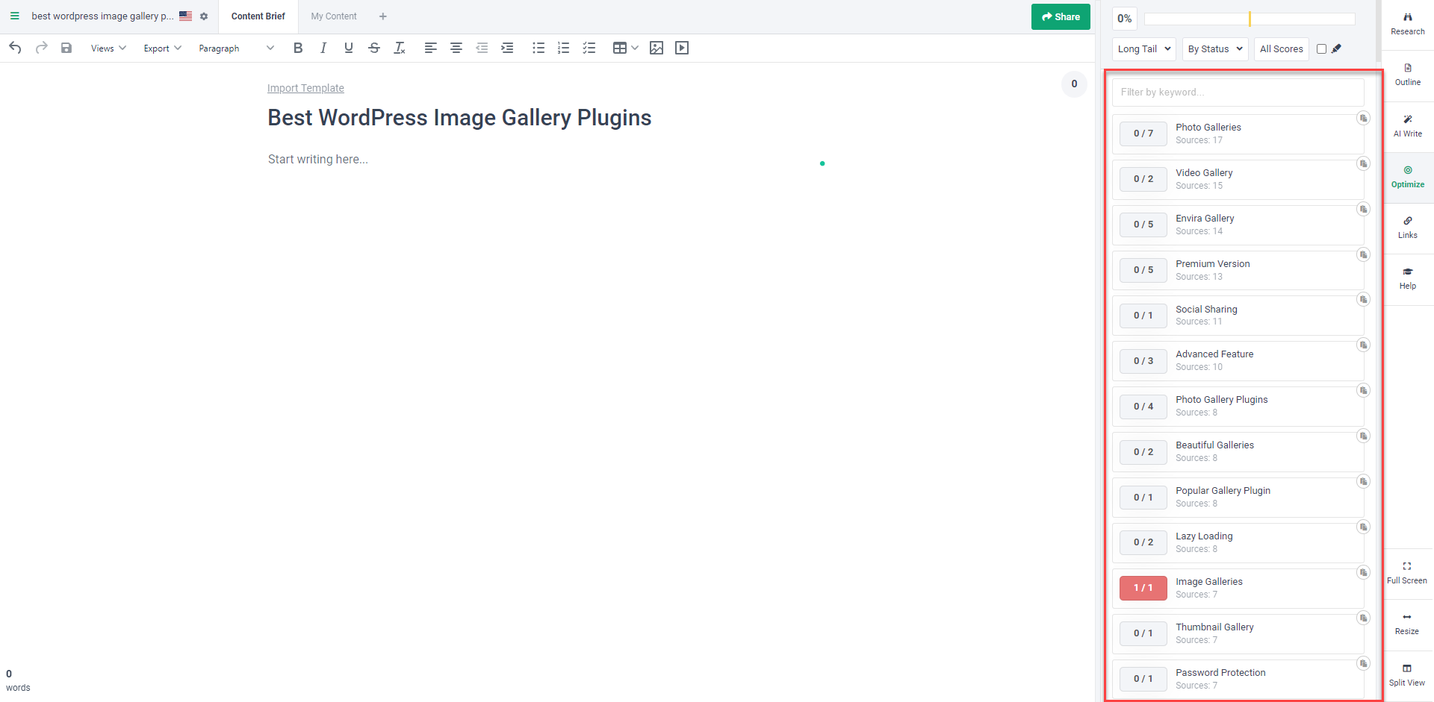Select the Thumbnail Gallery keyword row
The width and height of the screenshot is (1434, 702).
(x=1238, y=633)
